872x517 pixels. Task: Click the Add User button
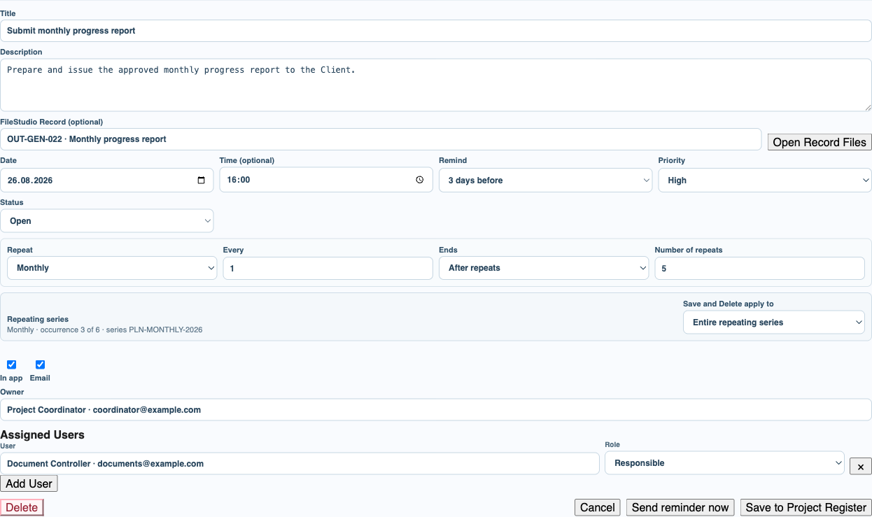(29, 483)
